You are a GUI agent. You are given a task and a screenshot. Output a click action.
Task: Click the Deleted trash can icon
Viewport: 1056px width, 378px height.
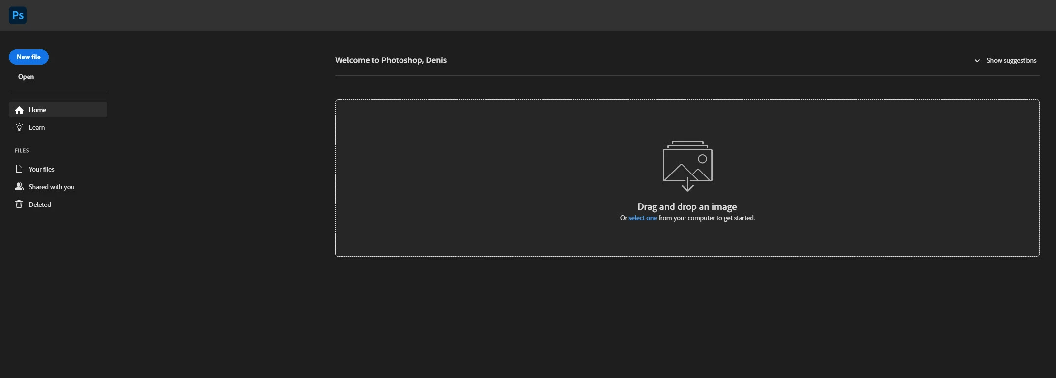click(19, 204)
